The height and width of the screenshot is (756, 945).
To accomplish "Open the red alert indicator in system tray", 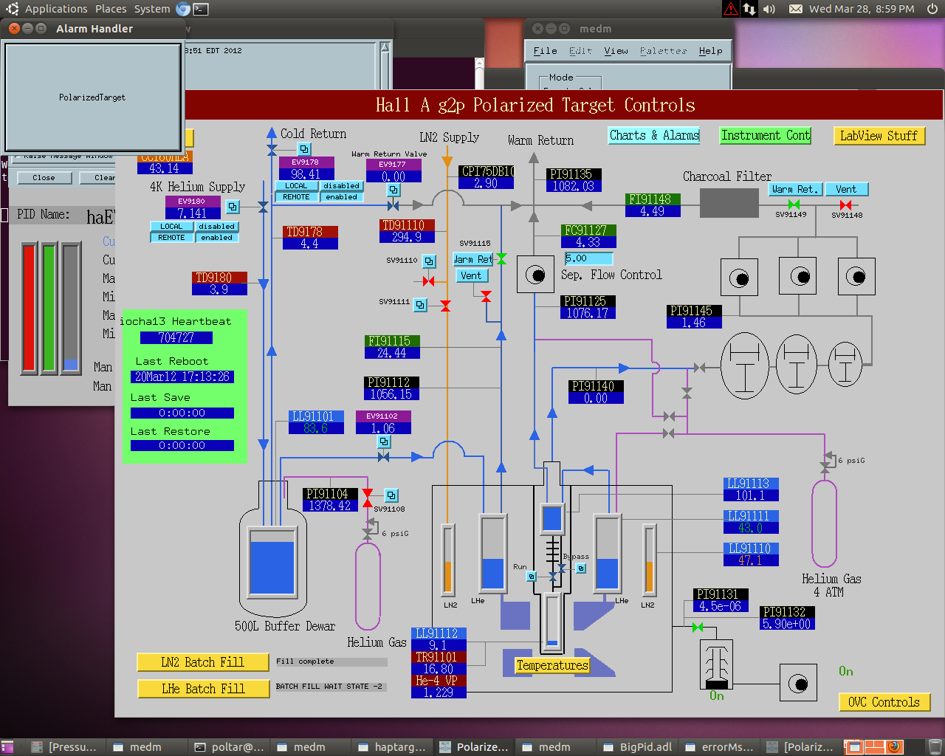I will pyautogui.click(x=730, y=9).
